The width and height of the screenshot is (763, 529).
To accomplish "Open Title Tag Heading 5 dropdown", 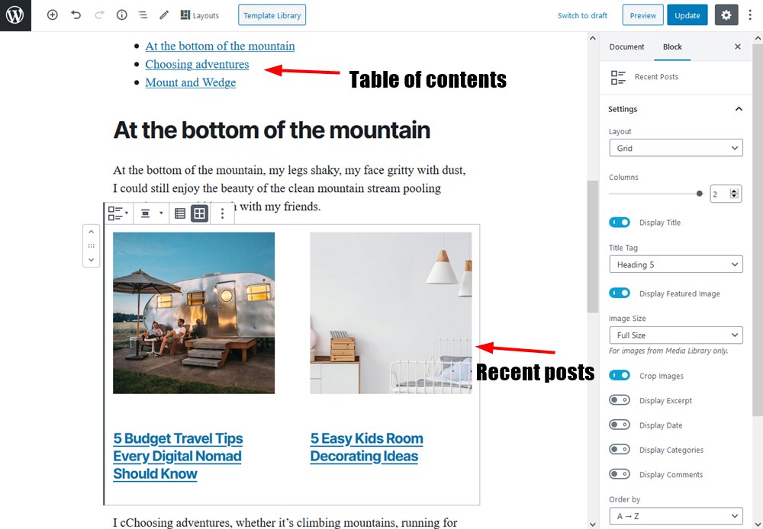I will 676,264.
